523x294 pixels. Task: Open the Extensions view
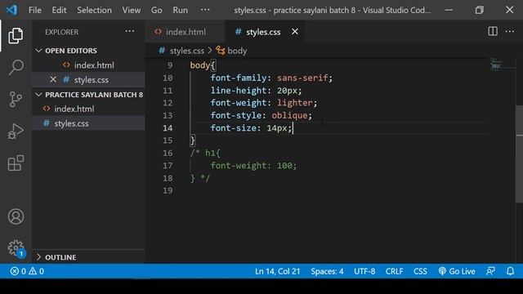(x=16, y=163)
